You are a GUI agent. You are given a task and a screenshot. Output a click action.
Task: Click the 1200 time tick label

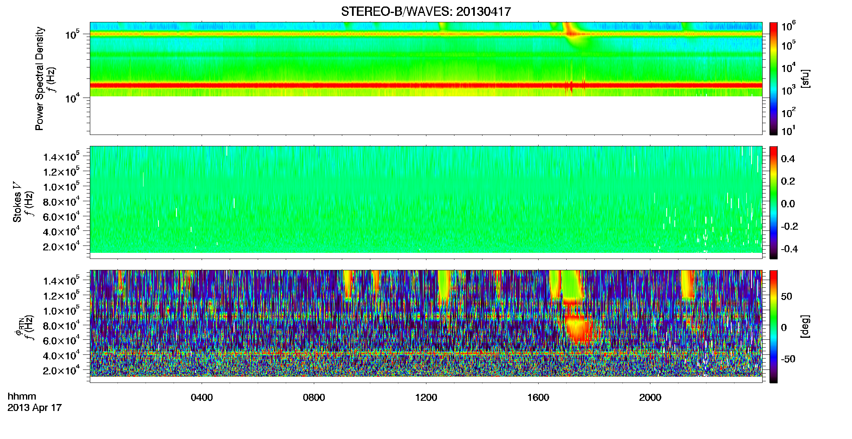click(426, 398)
